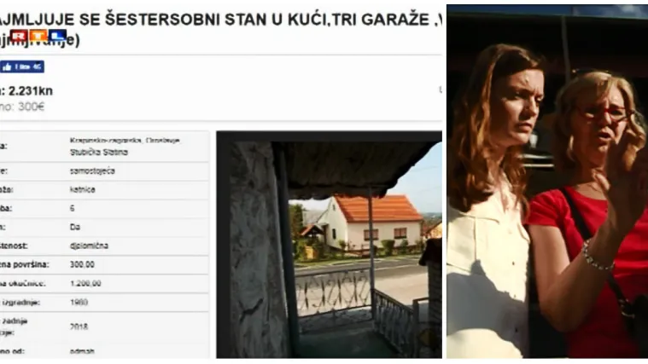Select the price text 2.231kn
648x364 pixels.
click(x=31, y=91)
